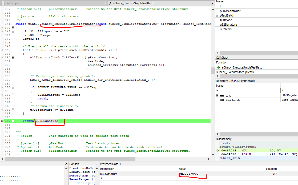Click the source editor horizontal scrollbar thumb

70,159
